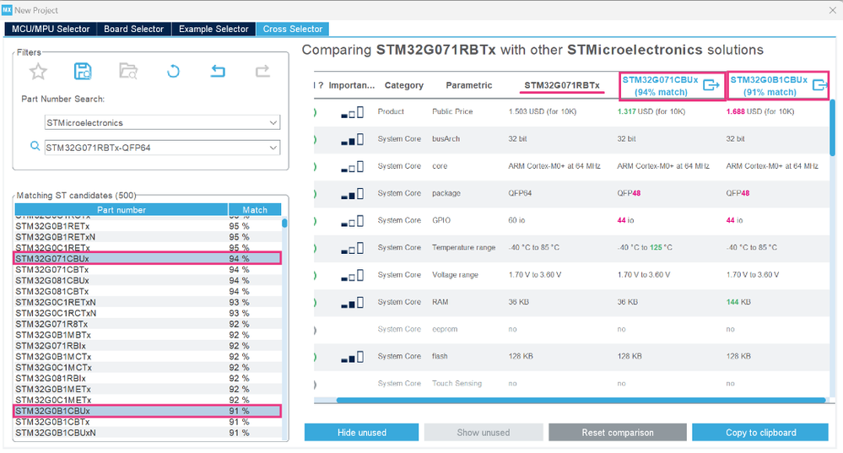Screen dimensions: 843x453
Task: Toggle the package row enable indicator
Action: (x=315, y=194)
